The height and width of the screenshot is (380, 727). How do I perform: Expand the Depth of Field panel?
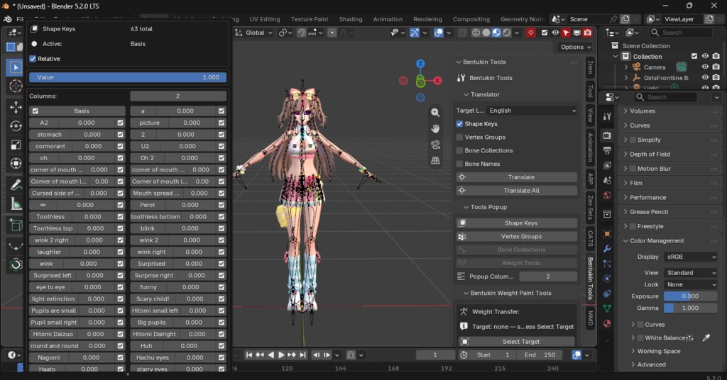pyautogui.click(x=650, y=154)
